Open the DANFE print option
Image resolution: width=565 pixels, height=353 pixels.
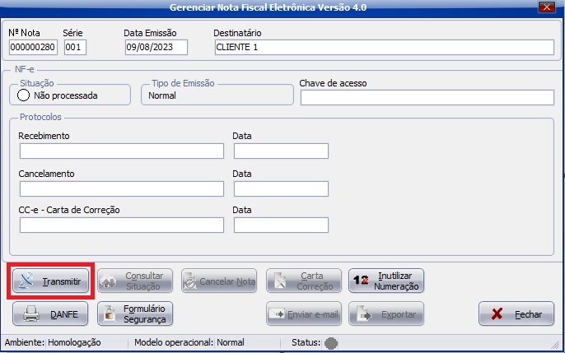(x=51, y=314)
